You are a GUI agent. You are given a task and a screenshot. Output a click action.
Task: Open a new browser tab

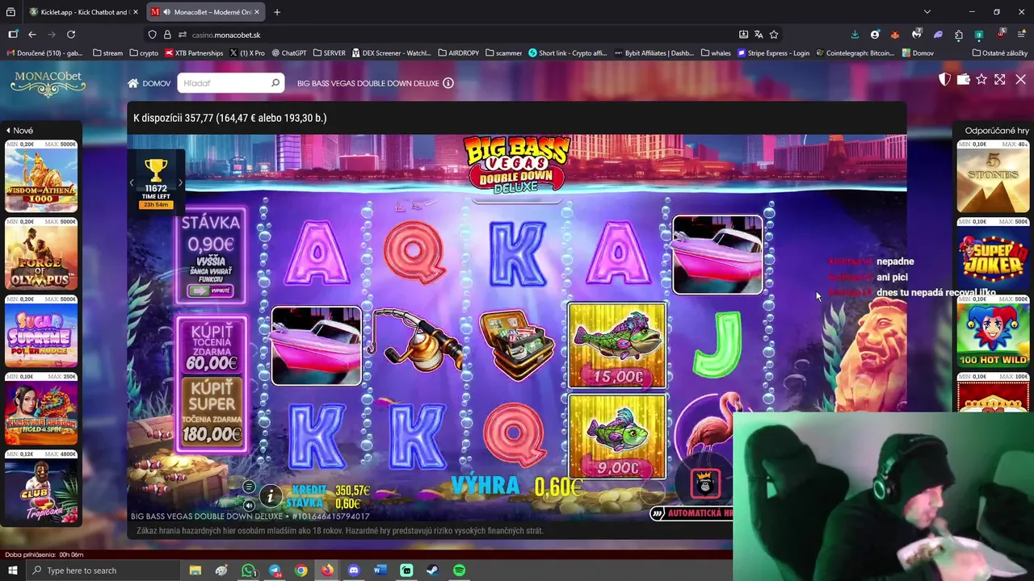tap(277, 12)
